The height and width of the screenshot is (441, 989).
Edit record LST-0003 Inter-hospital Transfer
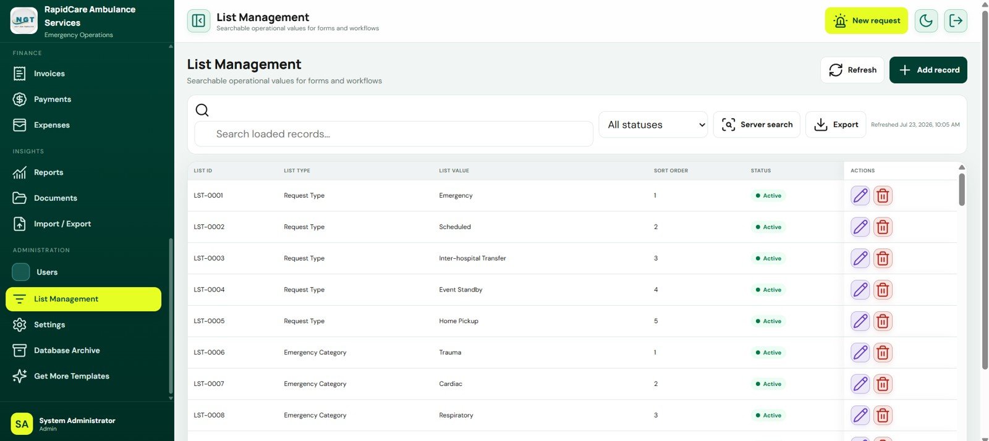pos(860,258)
